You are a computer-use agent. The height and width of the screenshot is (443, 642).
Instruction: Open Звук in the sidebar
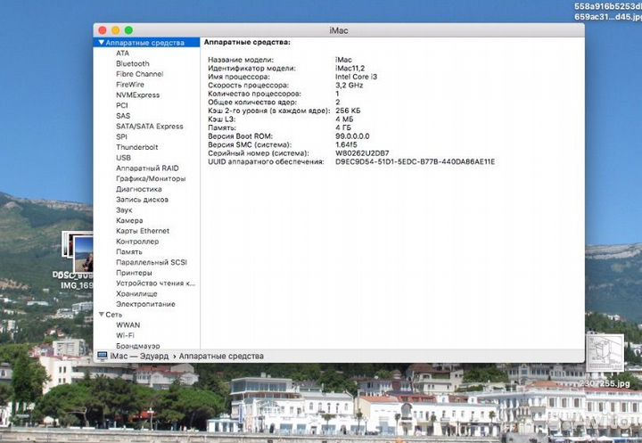coord(124,210)
